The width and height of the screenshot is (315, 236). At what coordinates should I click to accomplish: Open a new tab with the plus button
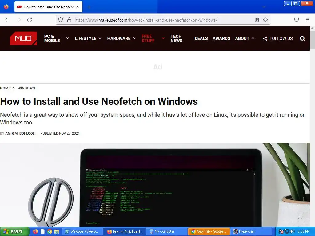tap(89, 7)
